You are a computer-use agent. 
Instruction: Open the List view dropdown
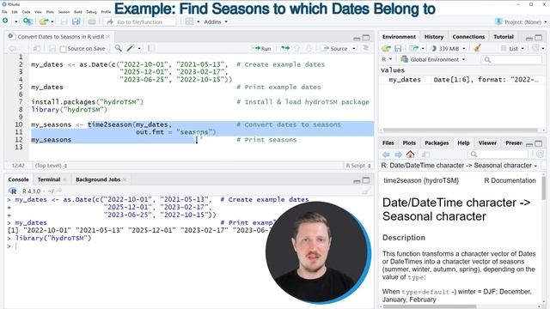[512, 48]
